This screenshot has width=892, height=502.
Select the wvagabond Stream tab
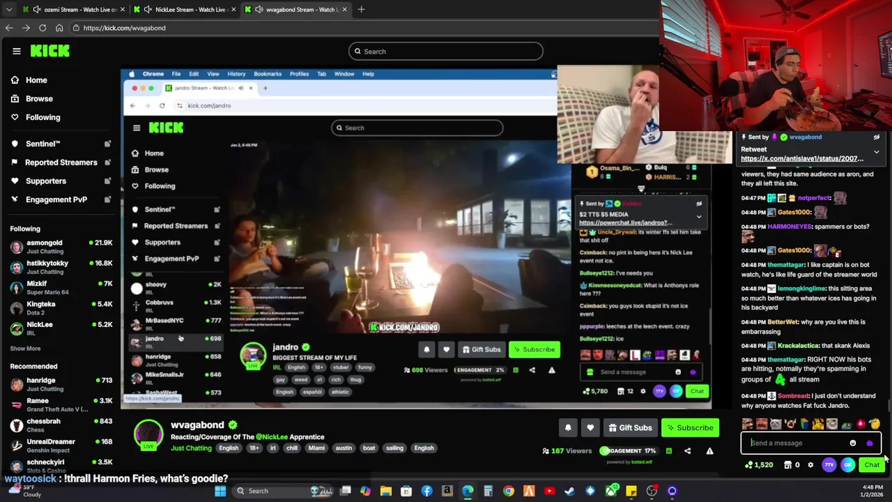point(296,10)
